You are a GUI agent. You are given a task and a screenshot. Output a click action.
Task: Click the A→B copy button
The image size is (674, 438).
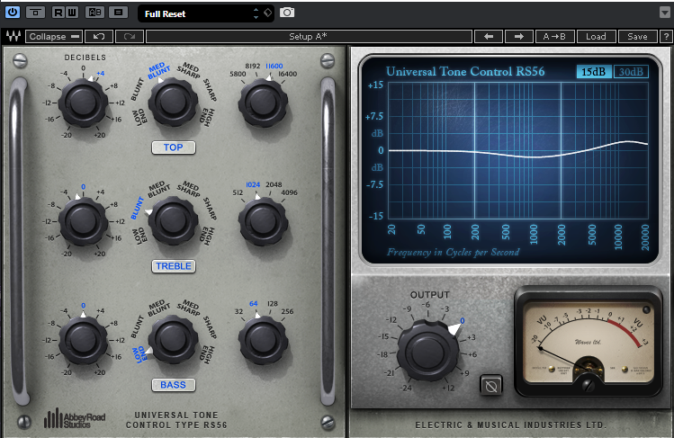coord(556,37)
